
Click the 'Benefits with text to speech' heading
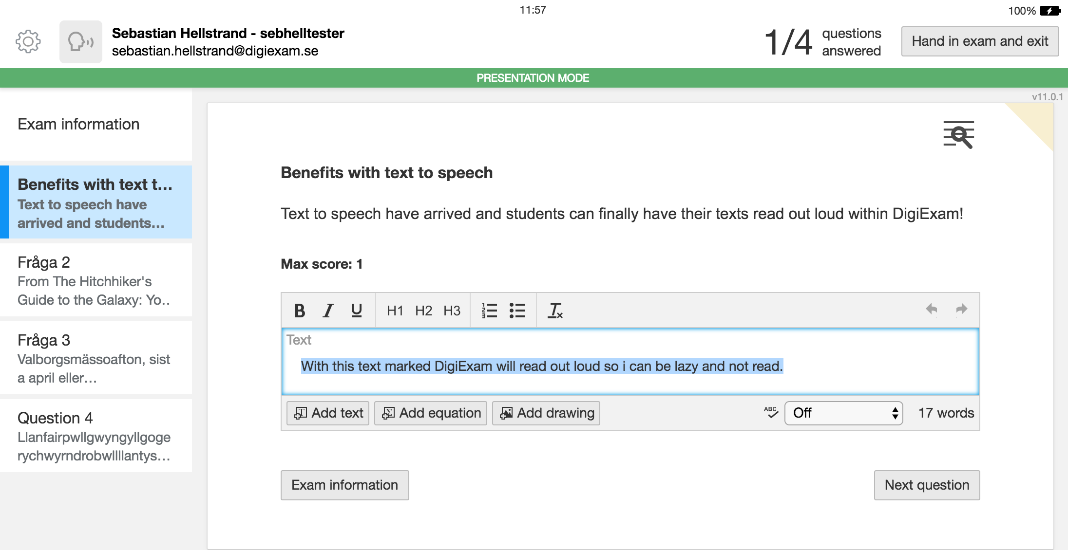click(387, 173)
